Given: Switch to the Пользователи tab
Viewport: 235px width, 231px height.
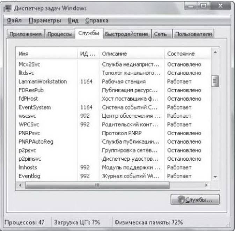Looking at the screenshot, I should [193, 34].
